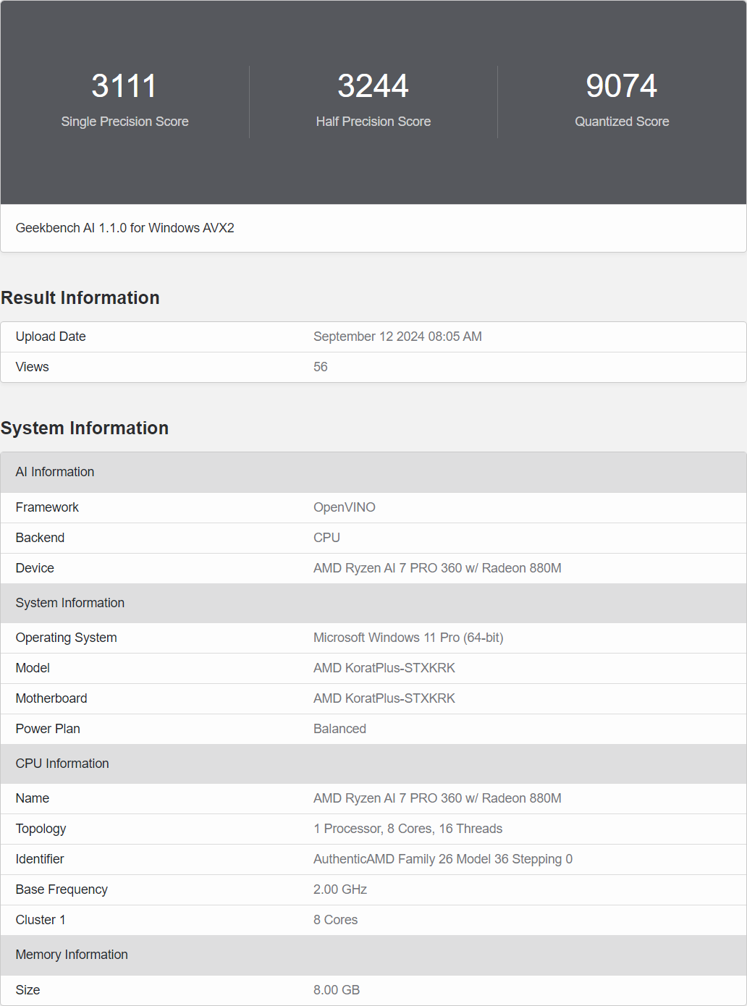The image size is (747, 1006).
Task: Click the Half Precision Score value 3244
Action: pos(373,86)
